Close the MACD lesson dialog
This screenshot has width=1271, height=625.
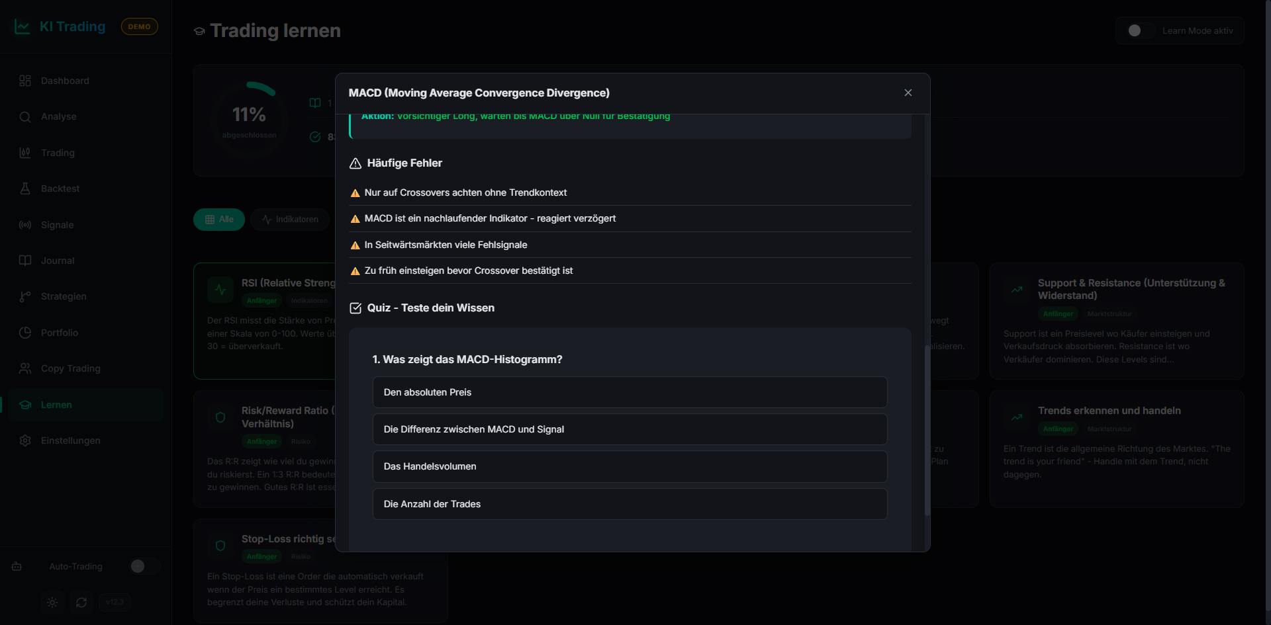pyautogui.click(x=908, y=93)
